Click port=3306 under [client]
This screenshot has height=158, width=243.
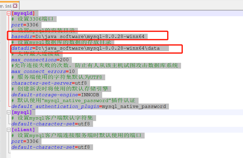pos(25,141)
